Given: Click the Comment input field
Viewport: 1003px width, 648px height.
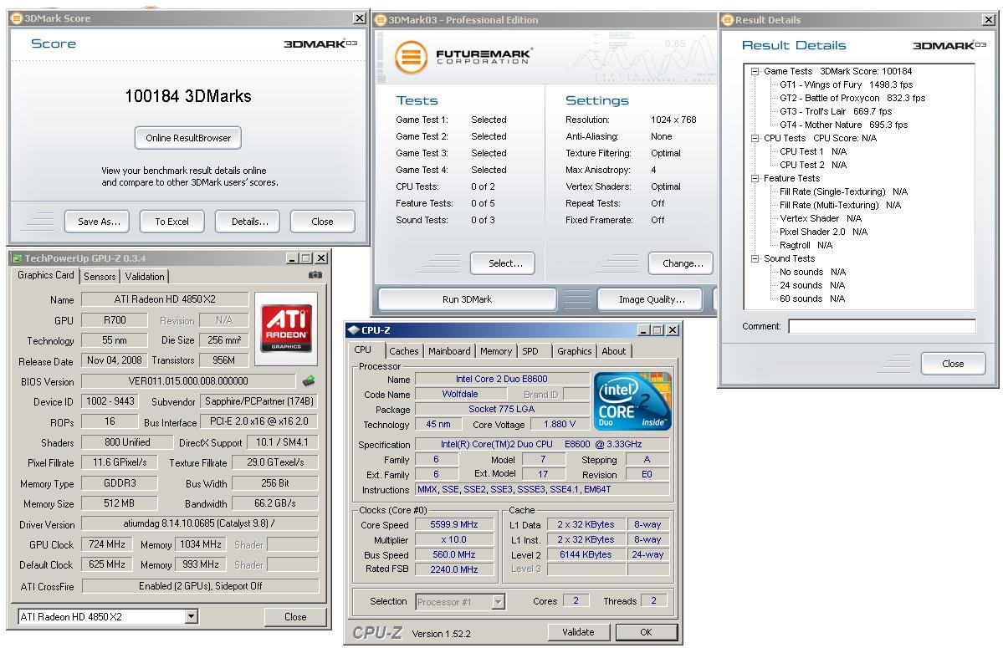Looking at the screenshot, I should pyautogui.click(x=883, y=327).
